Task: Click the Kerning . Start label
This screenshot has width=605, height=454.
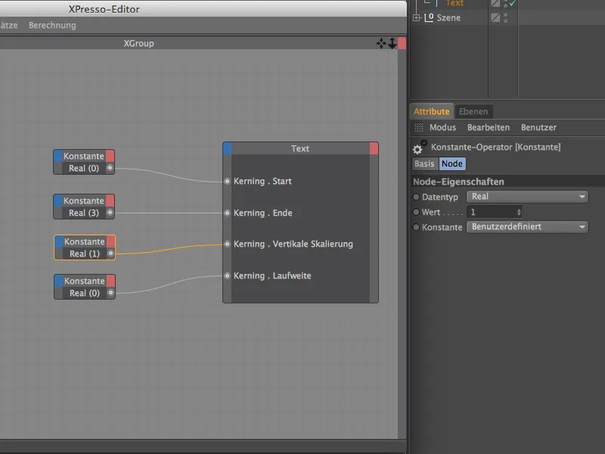Action: coord(262,181)
